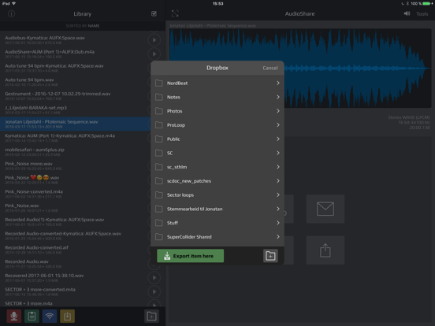
Task: Open the green clipboard paste icon
Action: point(32,316)
